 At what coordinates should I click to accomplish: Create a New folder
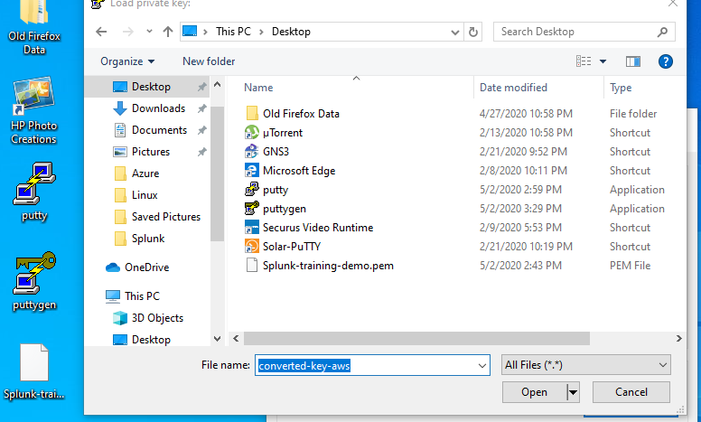pyautogui.click(x=209, y=61)
